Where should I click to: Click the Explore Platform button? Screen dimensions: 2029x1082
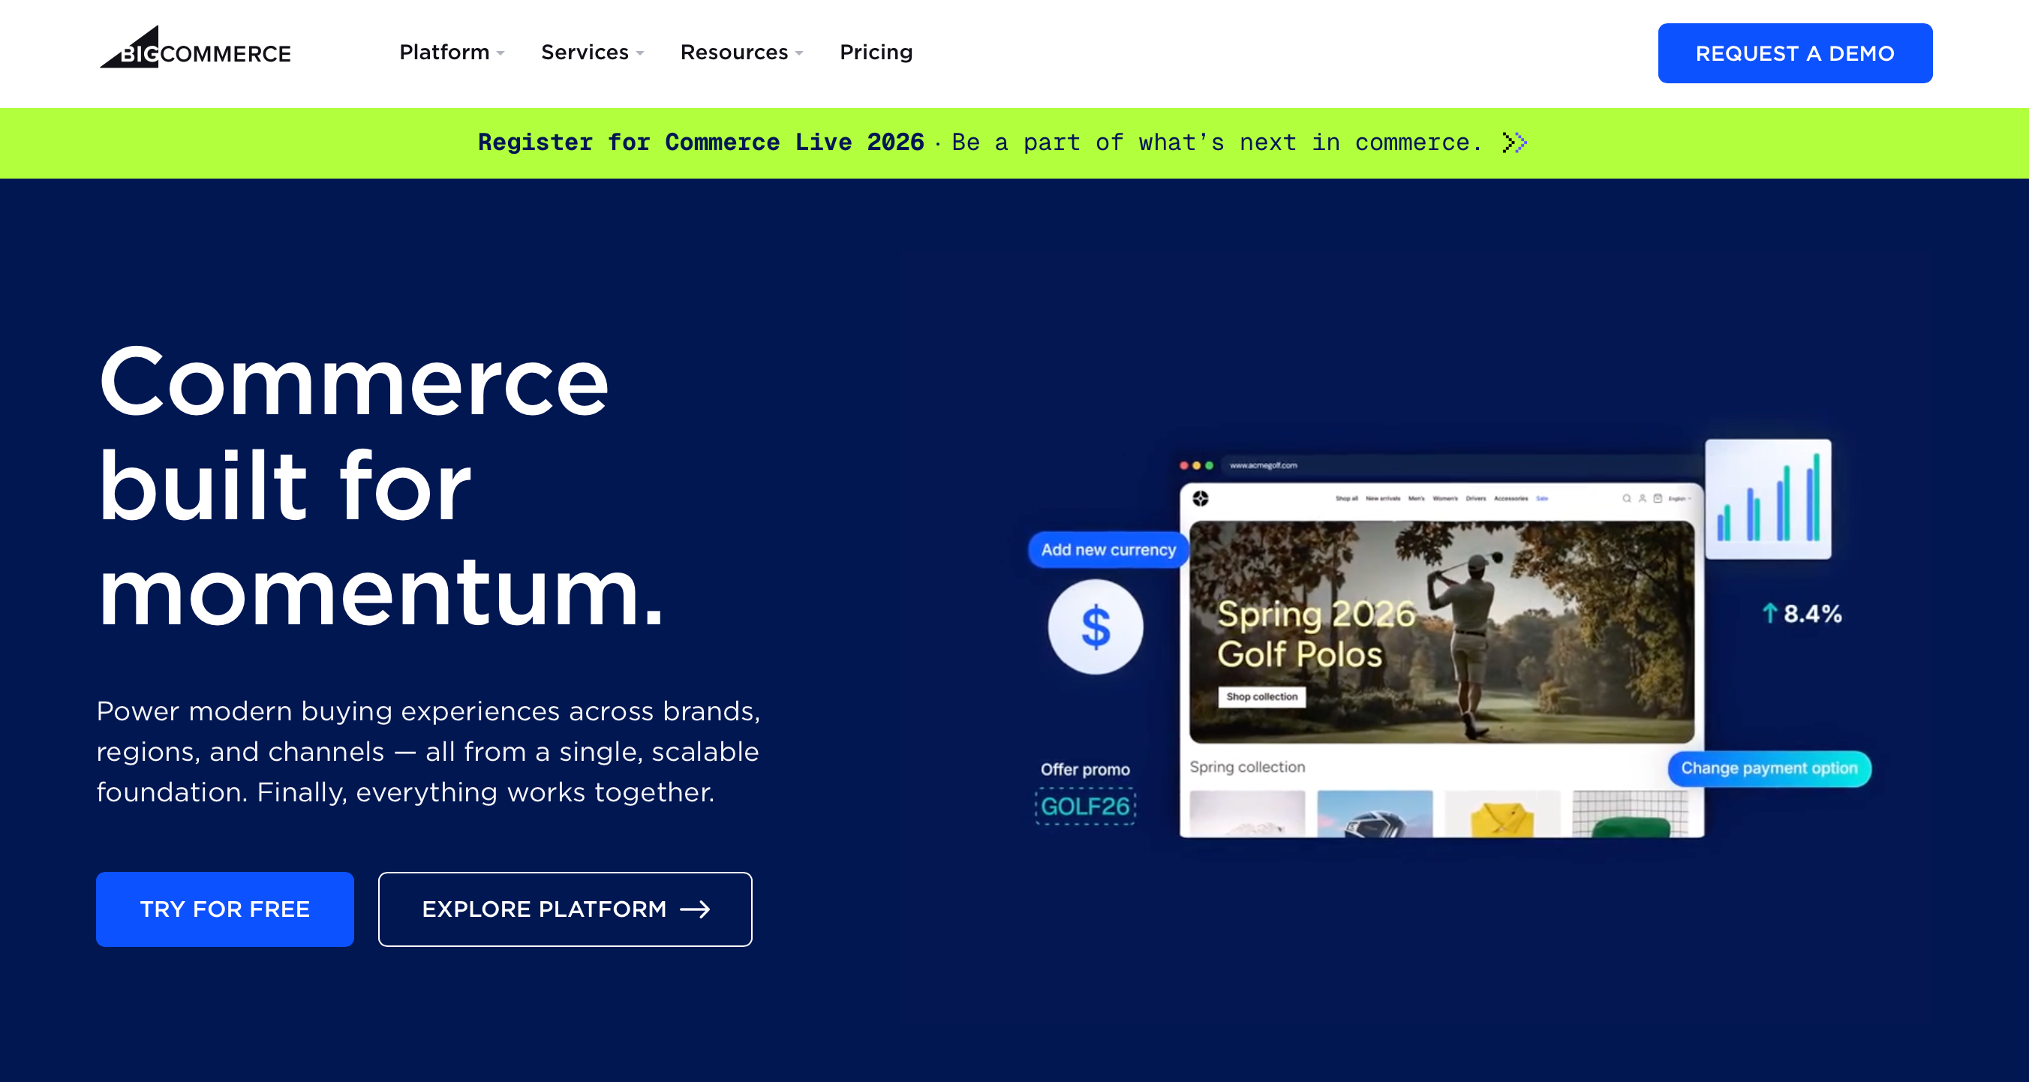[x=565, y=909]
